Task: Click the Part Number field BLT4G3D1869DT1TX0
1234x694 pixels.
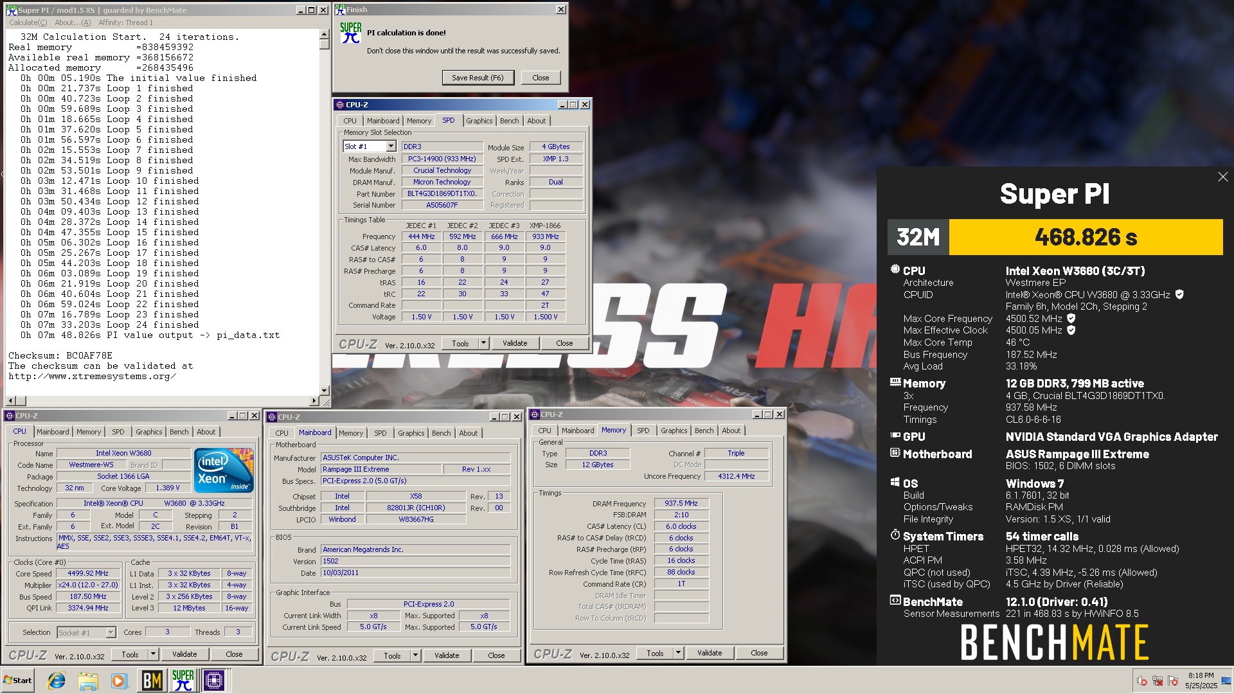Action: pos(442,193)
